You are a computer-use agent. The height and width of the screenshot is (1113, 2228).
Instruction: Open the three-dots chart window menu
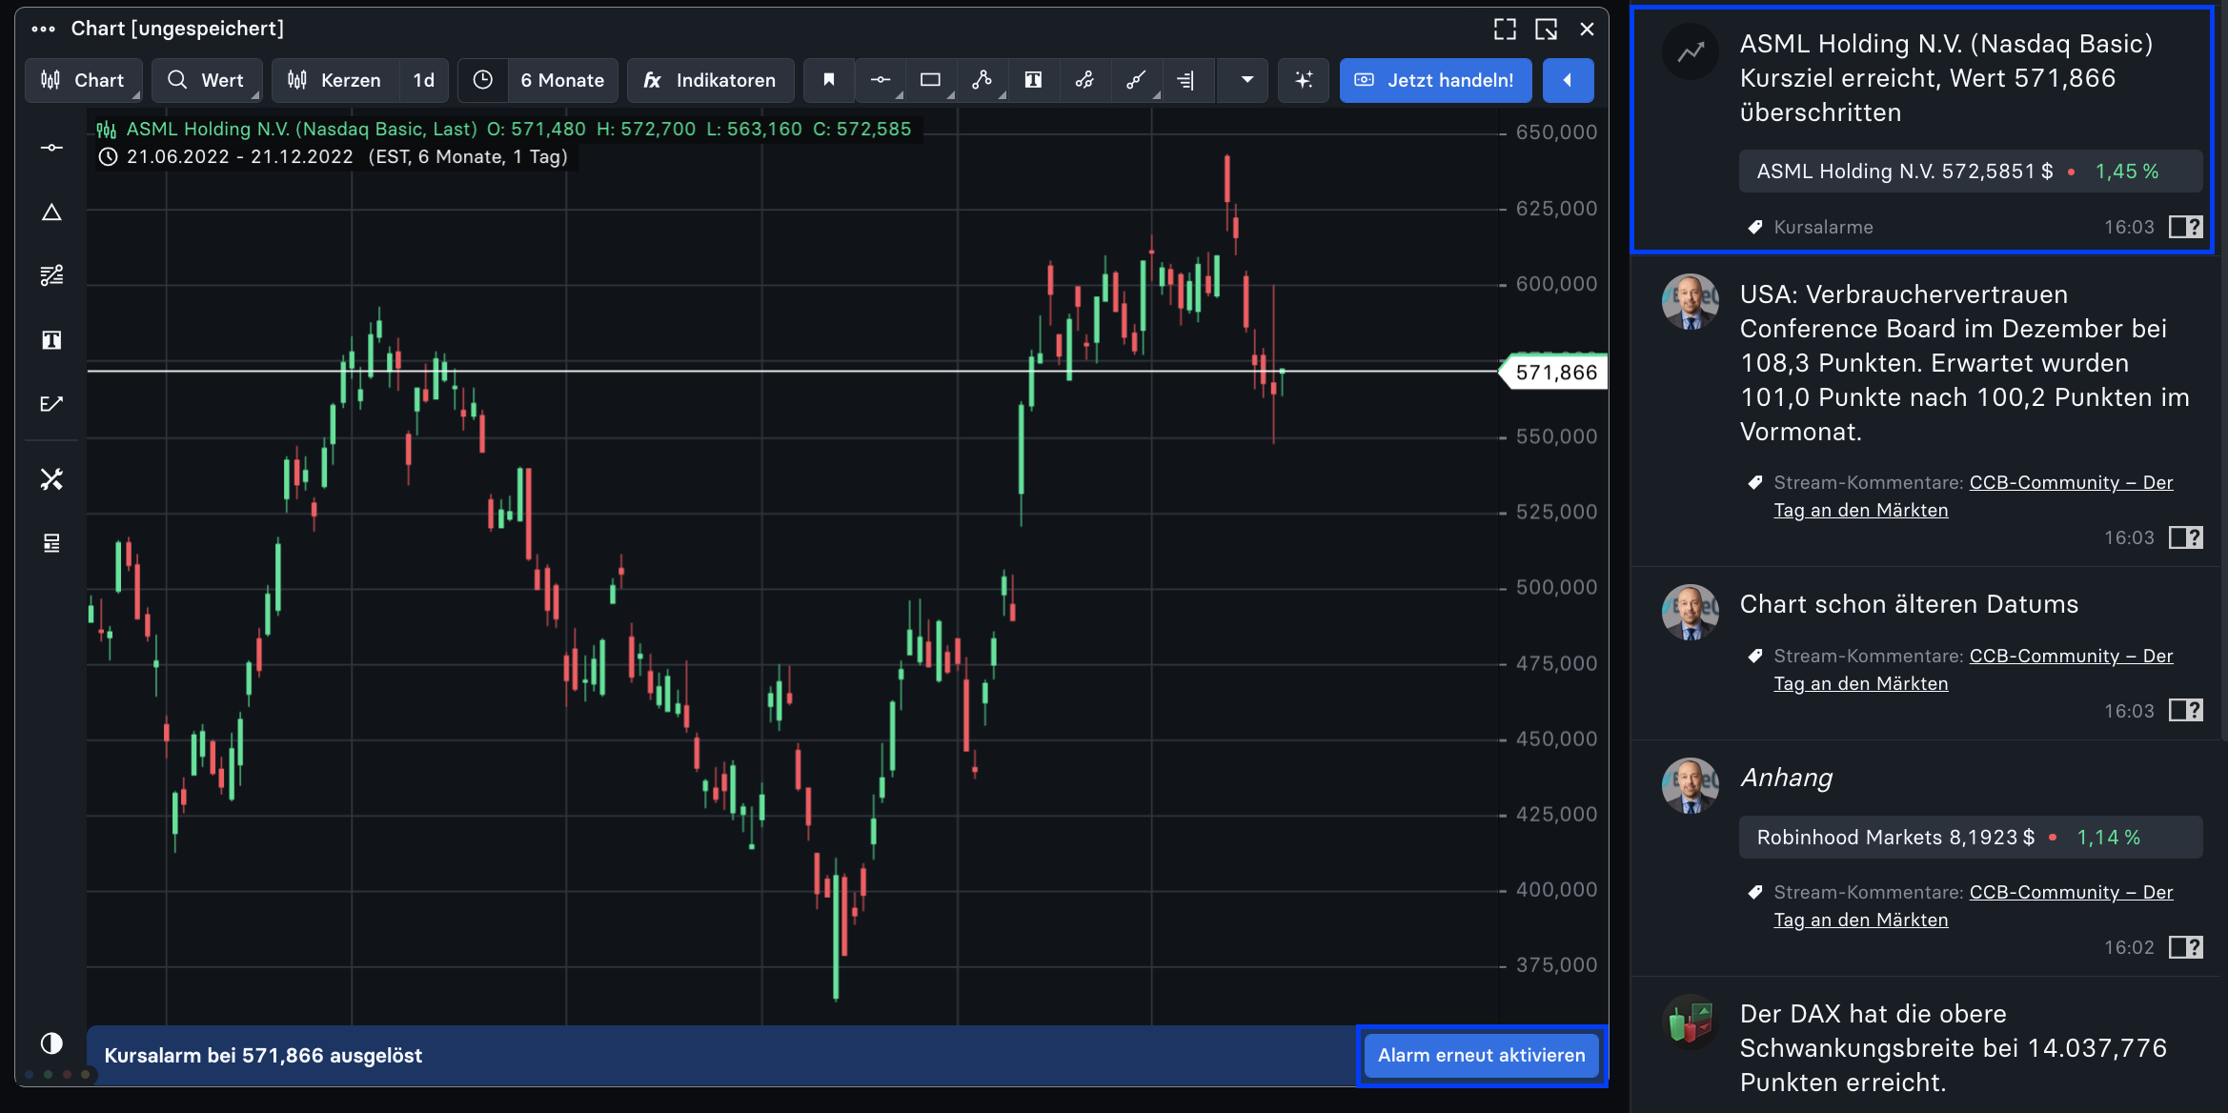(43, 29)
